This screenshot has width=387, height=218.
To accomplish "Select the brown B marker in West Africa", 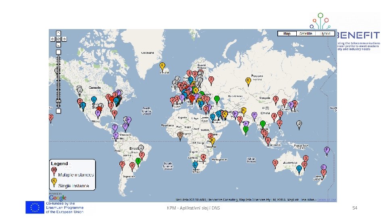I will 180,136.
